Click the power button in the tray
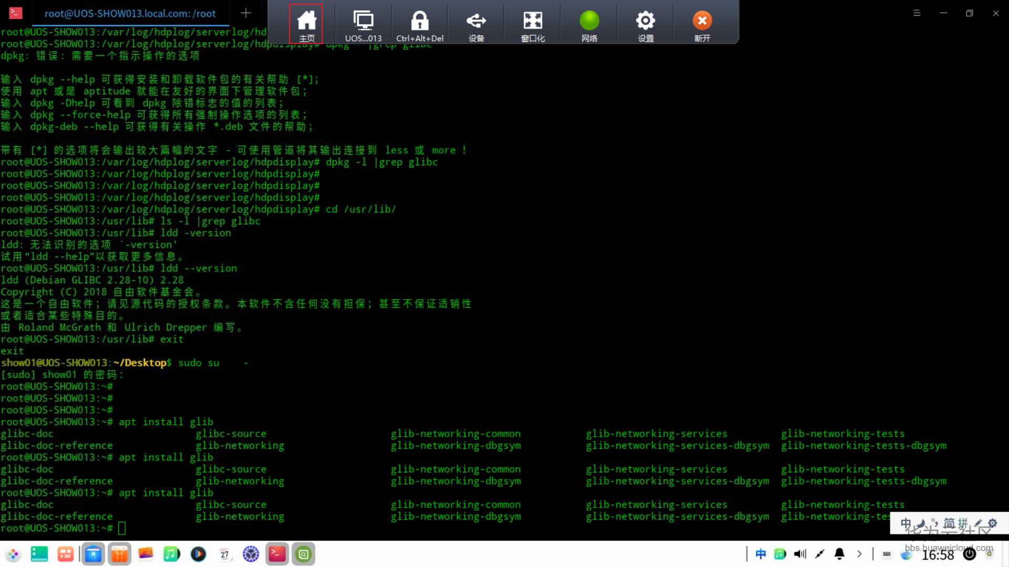Viewport: 1009px width, 567px height. coord(970,554)
